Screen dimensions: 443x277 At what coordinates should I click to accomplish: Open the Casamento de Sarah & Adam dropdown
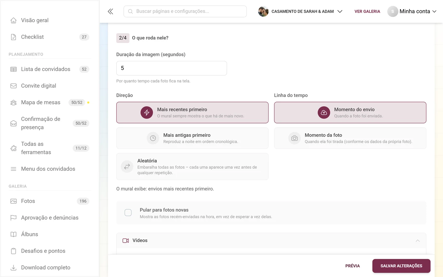tap(300, 11)
